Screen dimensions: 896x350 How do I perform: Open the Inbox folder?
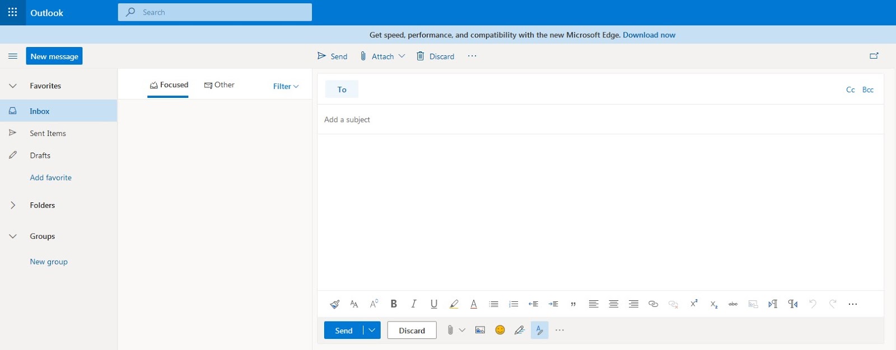tap(58, 111)
